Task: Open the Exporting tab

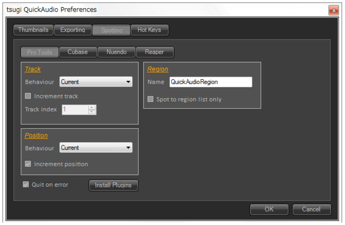Action: pyautogui.click(x=73, y=30)
